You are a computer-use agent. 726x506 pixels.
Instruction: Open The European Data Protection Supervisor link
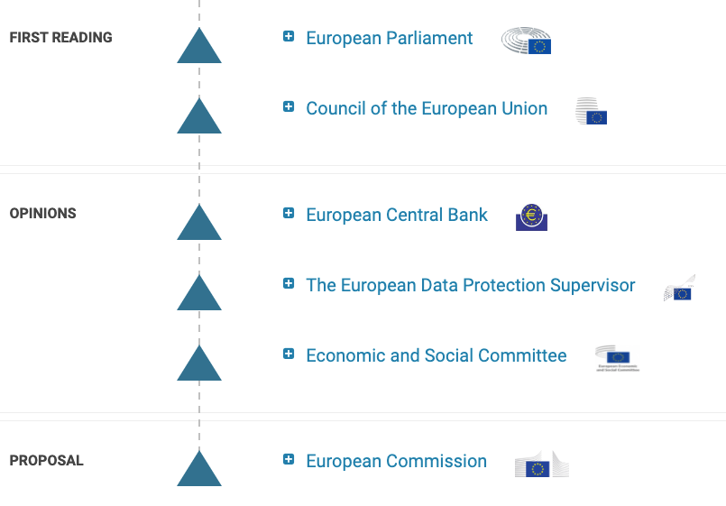(471, 285)
